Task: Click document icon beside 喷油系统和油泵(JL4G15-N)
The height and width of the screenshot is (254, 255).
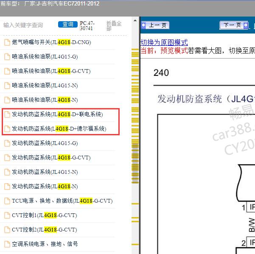Action: coord(7,86)
